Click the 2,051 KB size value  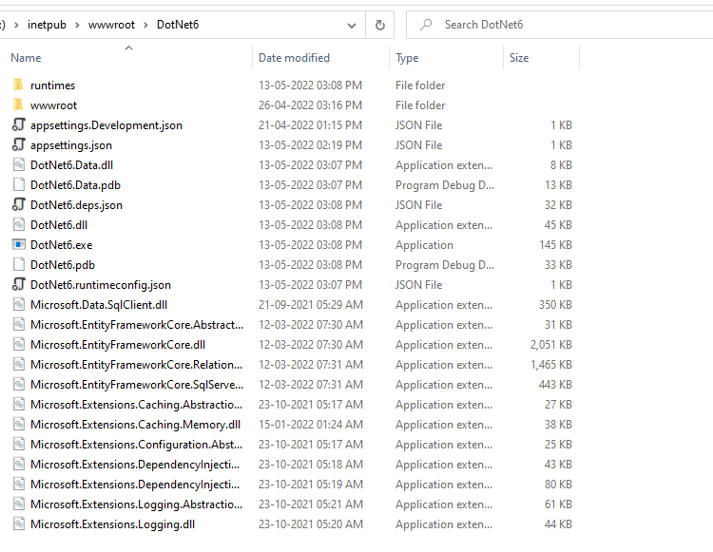click(550, 345)
